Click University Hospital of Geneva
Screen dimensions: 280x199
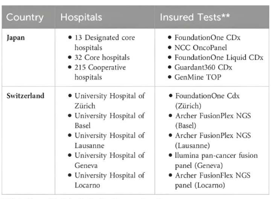110,160
